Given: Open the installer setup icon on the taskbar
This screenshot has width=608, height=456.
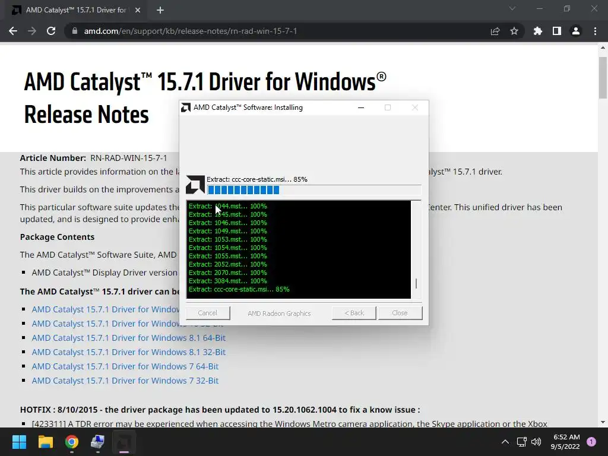Looking at the screenshot, I should [x=98, y=442].
